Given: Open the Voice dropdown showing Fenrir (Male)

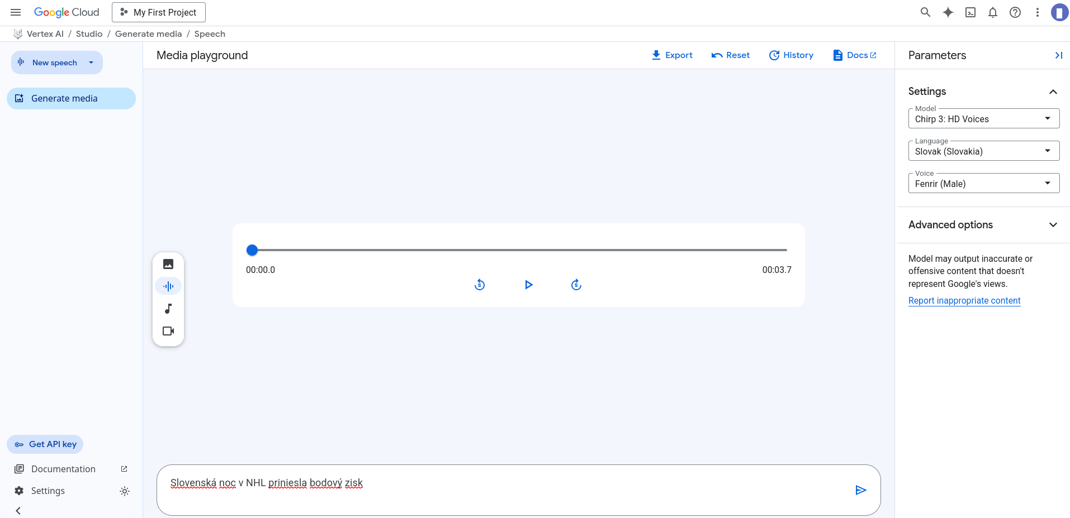Looking at the screenshot, I should [x=983, y=184].
